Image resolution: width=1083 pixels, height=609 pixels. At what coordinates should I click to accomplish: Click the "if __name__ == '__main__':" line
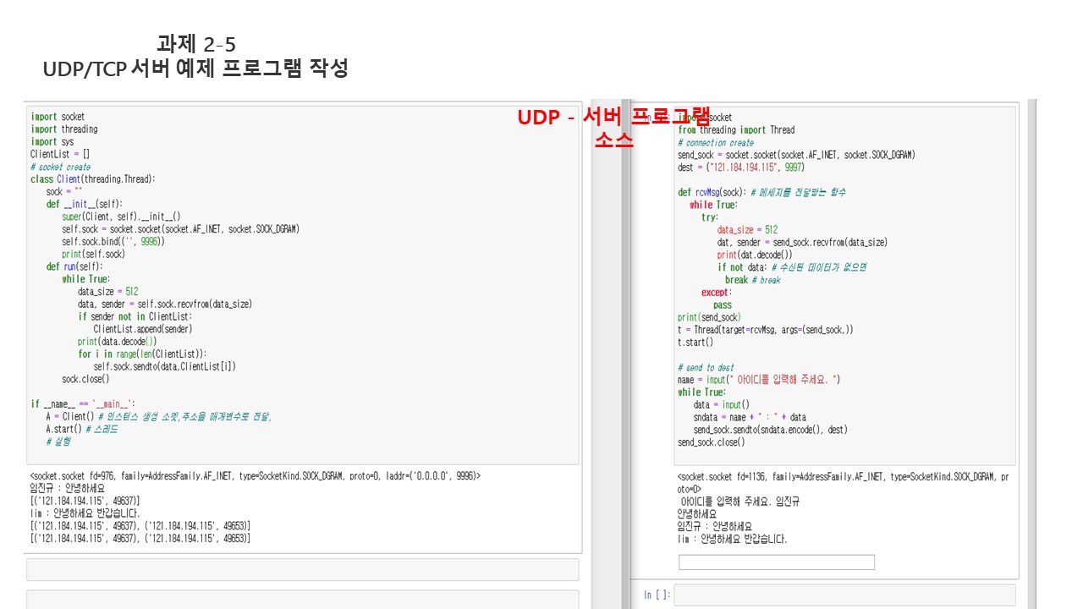83,403
